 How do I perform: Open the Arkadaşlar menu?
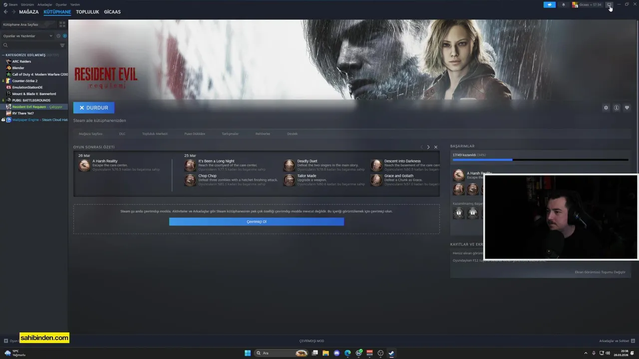(45, 4)
